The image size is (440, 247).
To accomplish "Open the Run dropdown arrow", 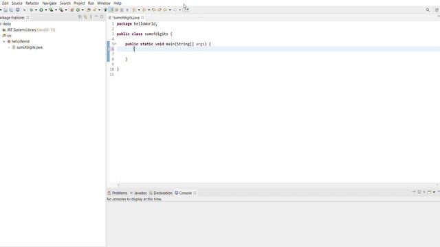I will pos(46,10).
